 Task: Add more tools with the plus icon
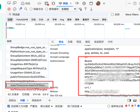click(x=104, y=4)
